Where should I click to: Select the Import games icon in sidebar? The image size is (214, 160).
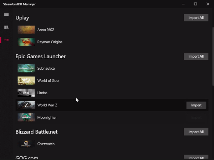click(x=6, y=40)
